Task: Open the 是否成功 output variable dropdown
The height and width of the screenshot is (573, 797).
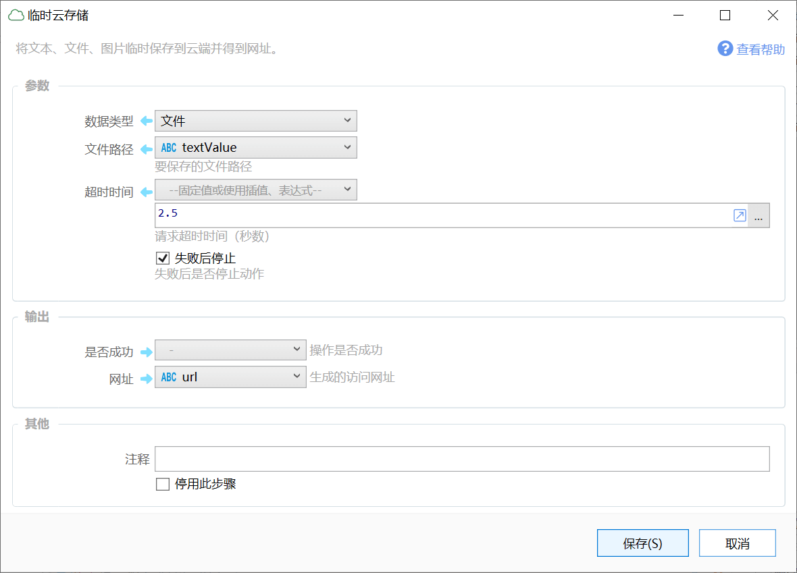Action: click(x=230, y=350)
